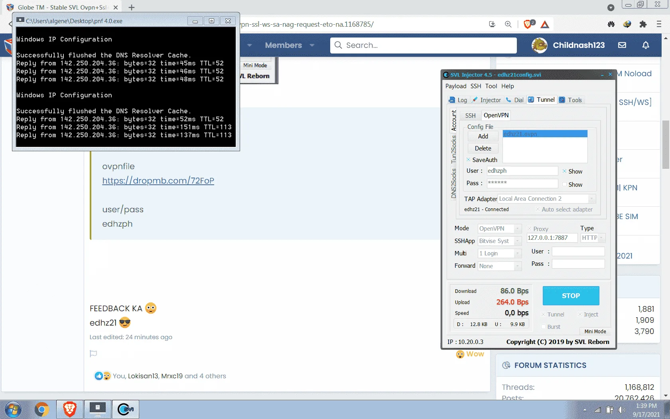Click the Brave Rewards triangle icon
The width and height of the screenshot is (670, 419).
pyautogui.click(x=545, y=25)
